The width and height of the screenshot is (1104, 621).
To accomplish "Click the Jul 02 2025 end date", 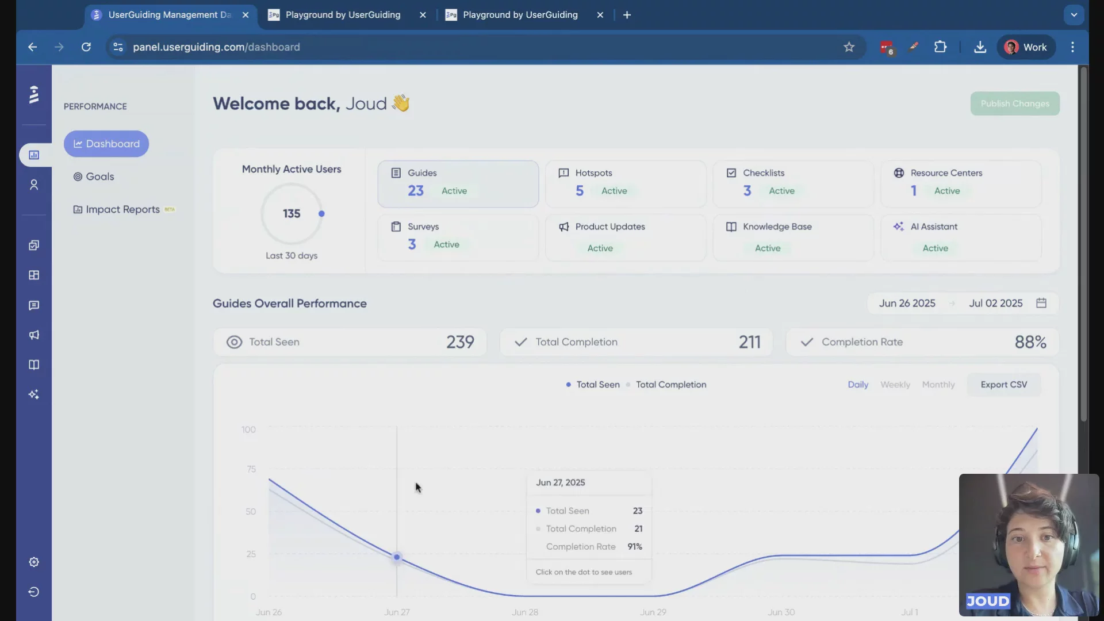I will coord(995,303).
